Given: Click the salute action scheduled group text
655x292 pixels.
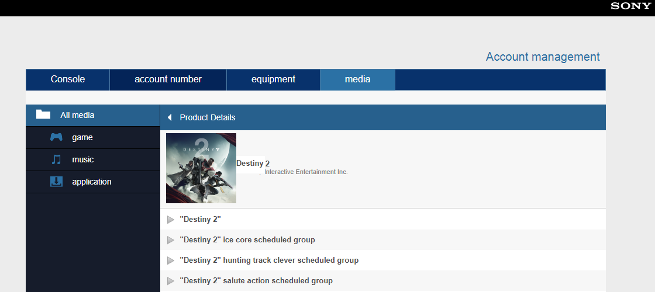Looking at the screenshot, I should tap(256, 281).
